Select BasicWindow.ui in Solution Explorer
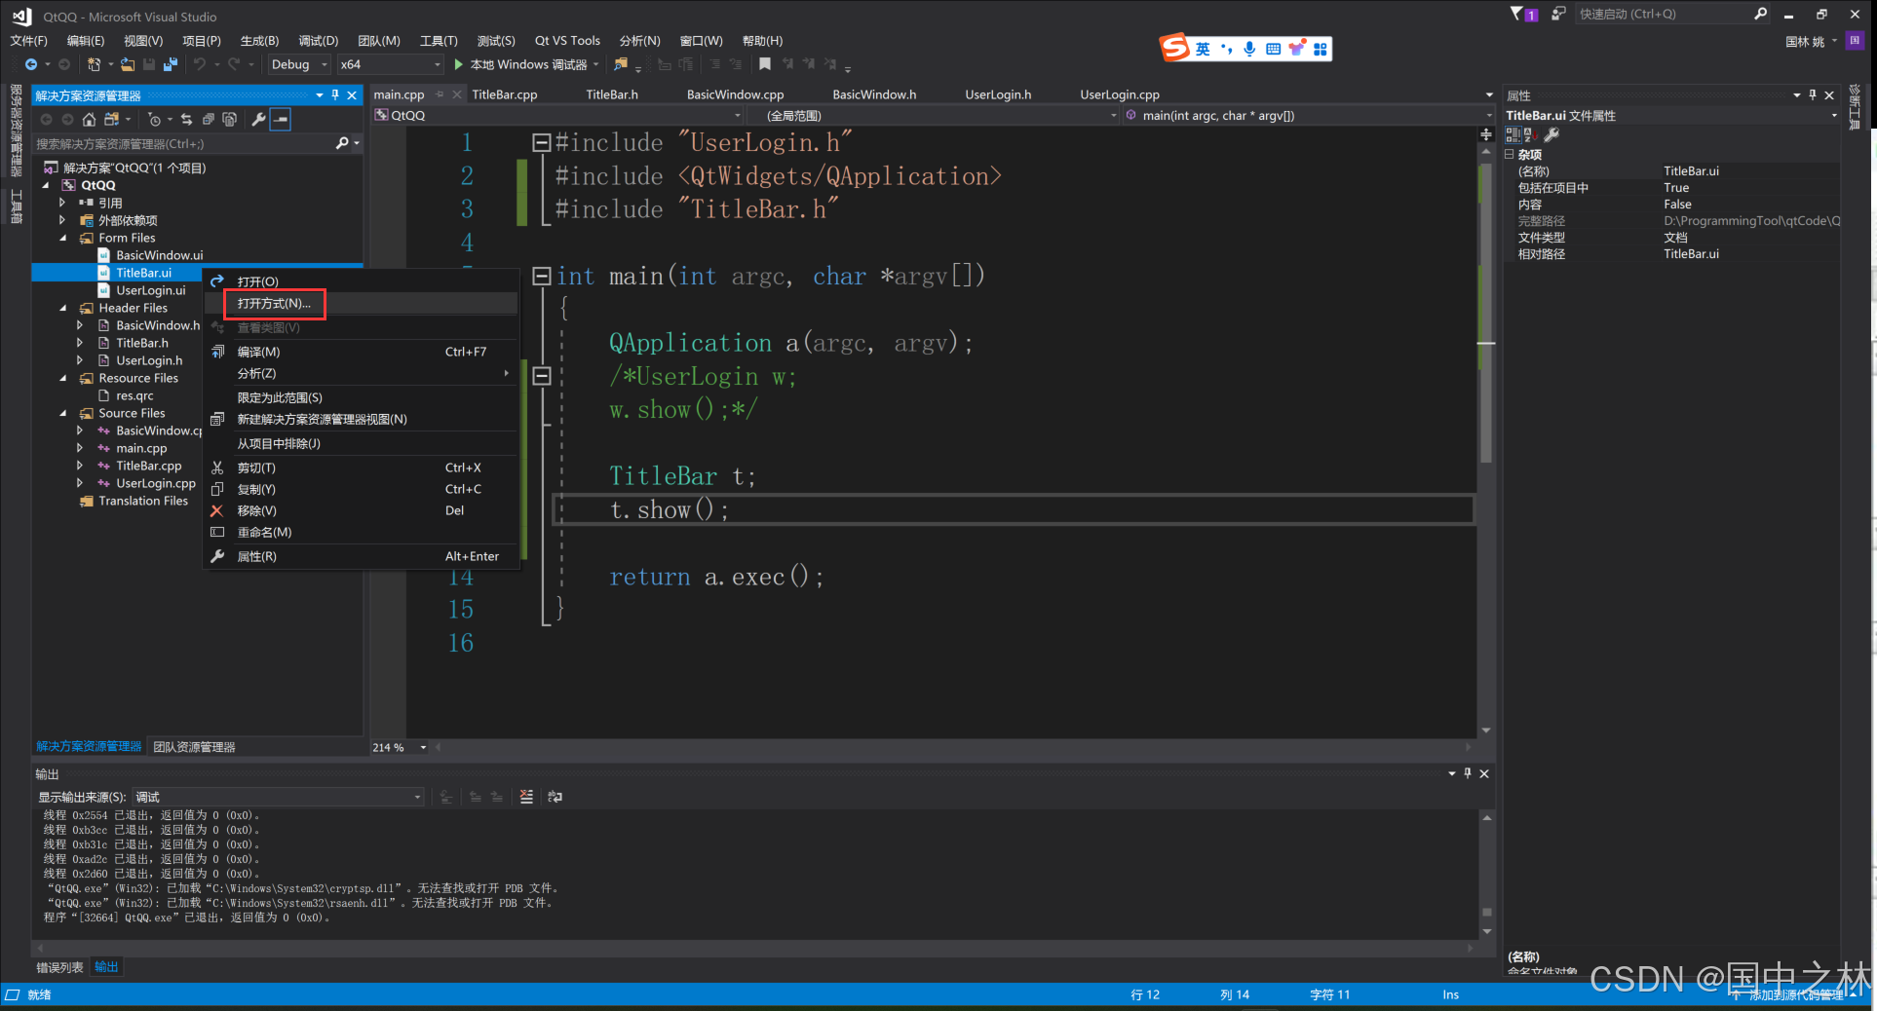Image resolution: width=1877 pixels, height=1011 pixels. pos(160,255)
